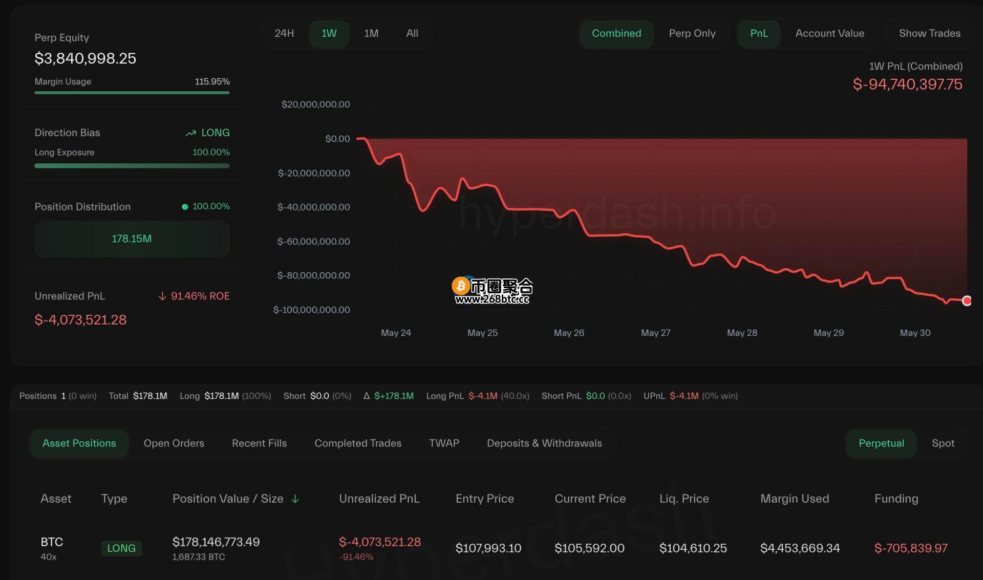The width and height of the screenshot is (983, 580).
Task: Open the Deposits & Withdrawals tab
Action: (544, 443)
